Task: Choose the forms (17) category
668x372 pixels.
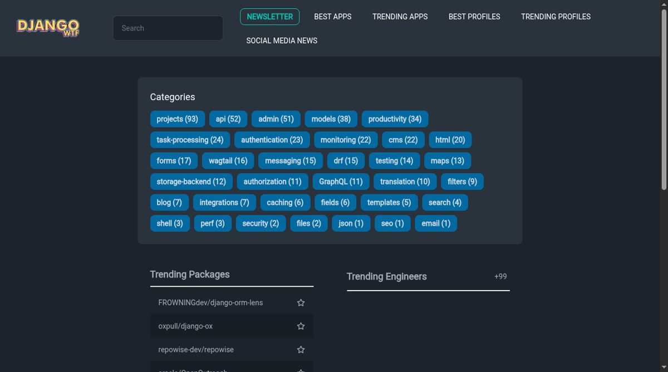Action: (x=174, y=161)
